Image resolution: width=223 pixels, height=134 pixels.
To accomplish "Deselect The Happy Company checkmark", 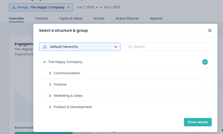I will click(205, 62).
